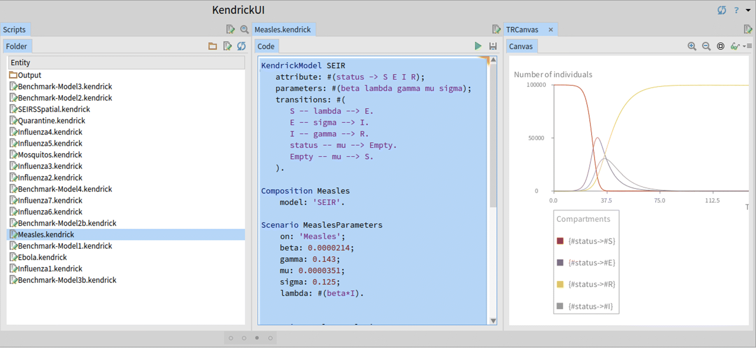Select Influenza2.kendrick script
The image size is (756, 348).
tap(46, 178)
